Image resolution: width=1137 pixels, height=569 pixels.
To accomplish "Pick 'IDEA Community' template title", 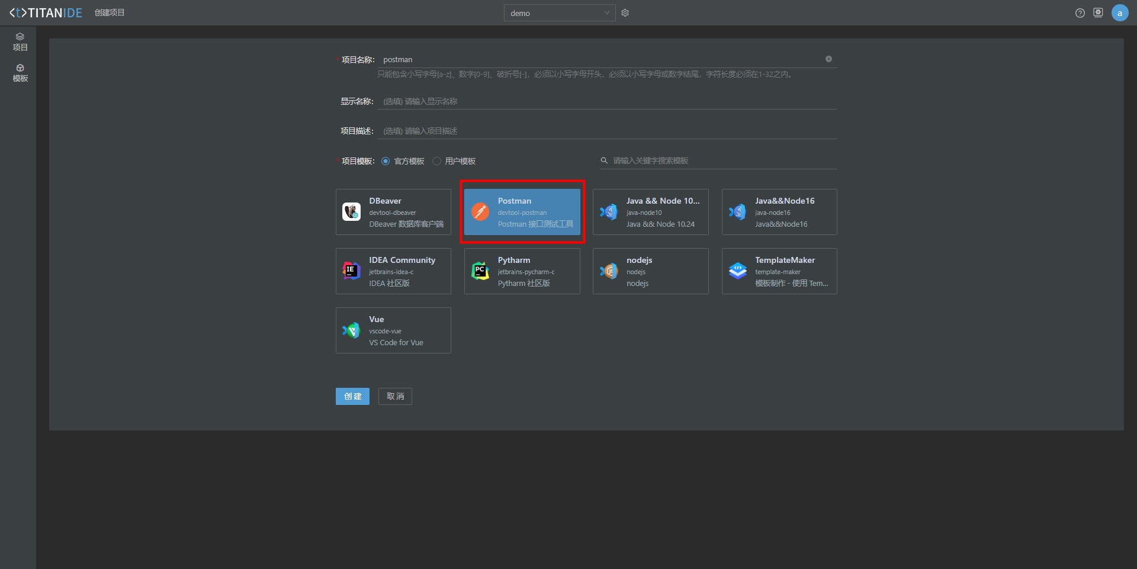I will pos(402,260).
